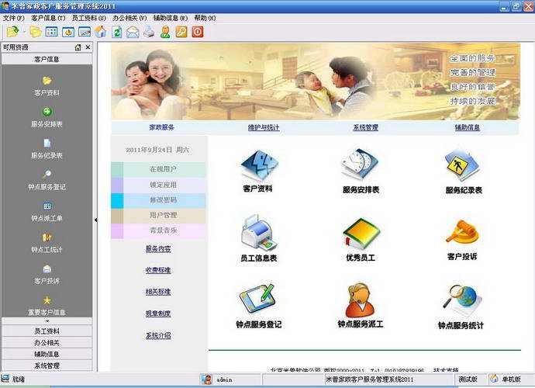Open the 辅助信息 menu in the menu bar
Screen dimensions: 535x388
tap(171, 18)
